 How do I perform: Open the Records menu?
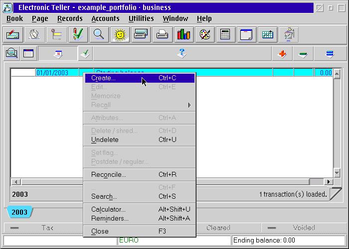coord(70,18)
